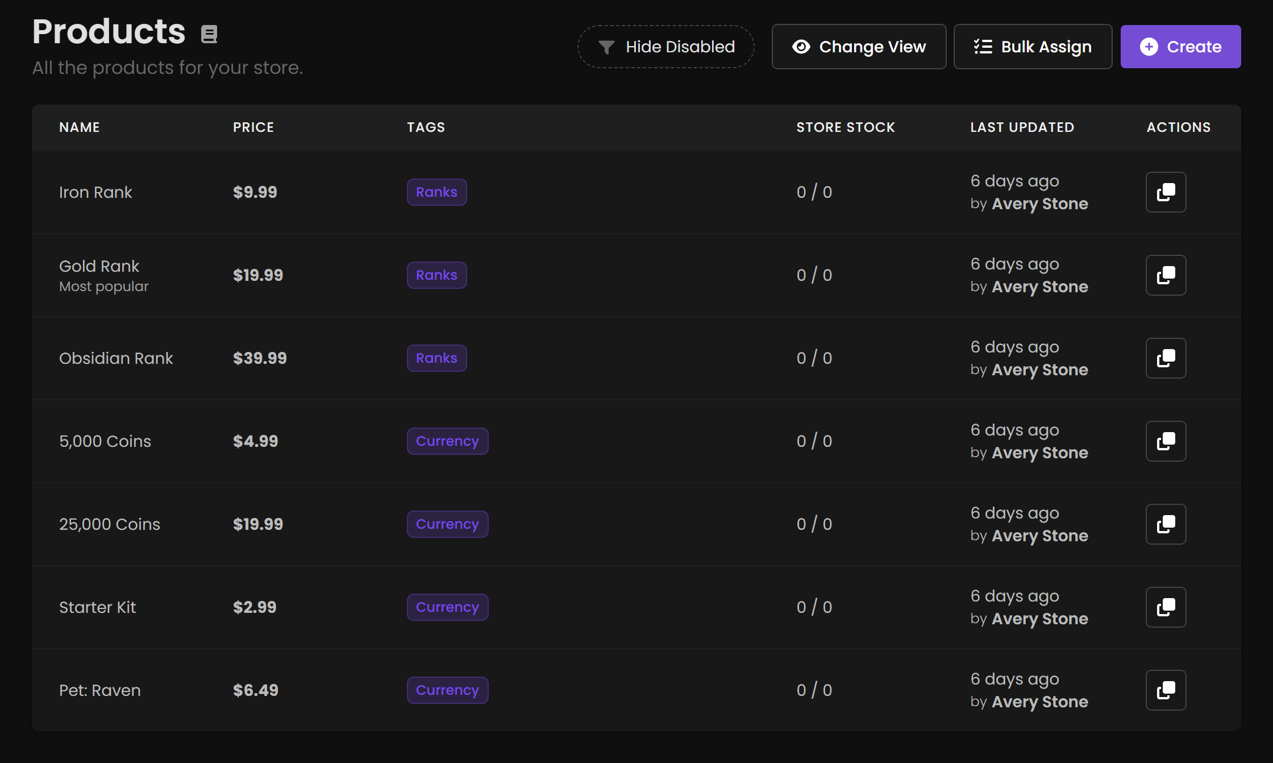
Task: Select the Ranks tag on Obsidian Rank
Action: [x=436, y=358]
